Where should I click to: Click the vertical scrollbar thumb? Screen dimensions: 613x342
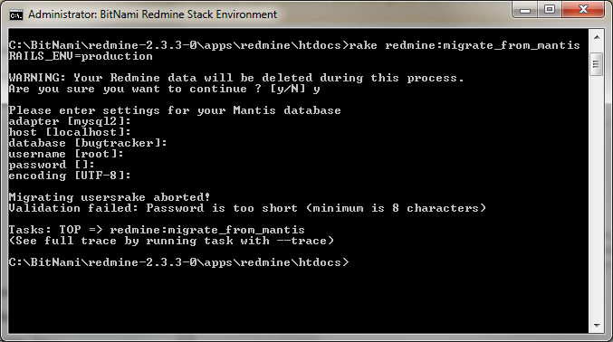point(597,64)
